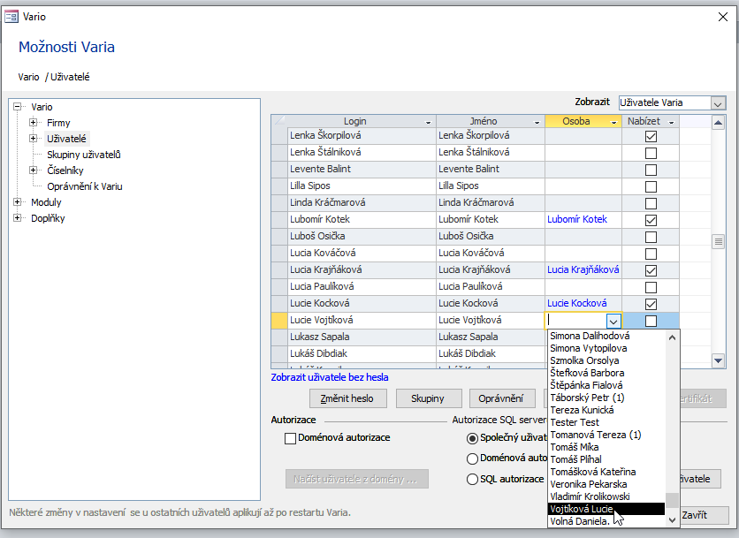Uncheck Nabízet for Lubomír Kotek
This screenshot has width=739, height=538.
tap(651, 221)
